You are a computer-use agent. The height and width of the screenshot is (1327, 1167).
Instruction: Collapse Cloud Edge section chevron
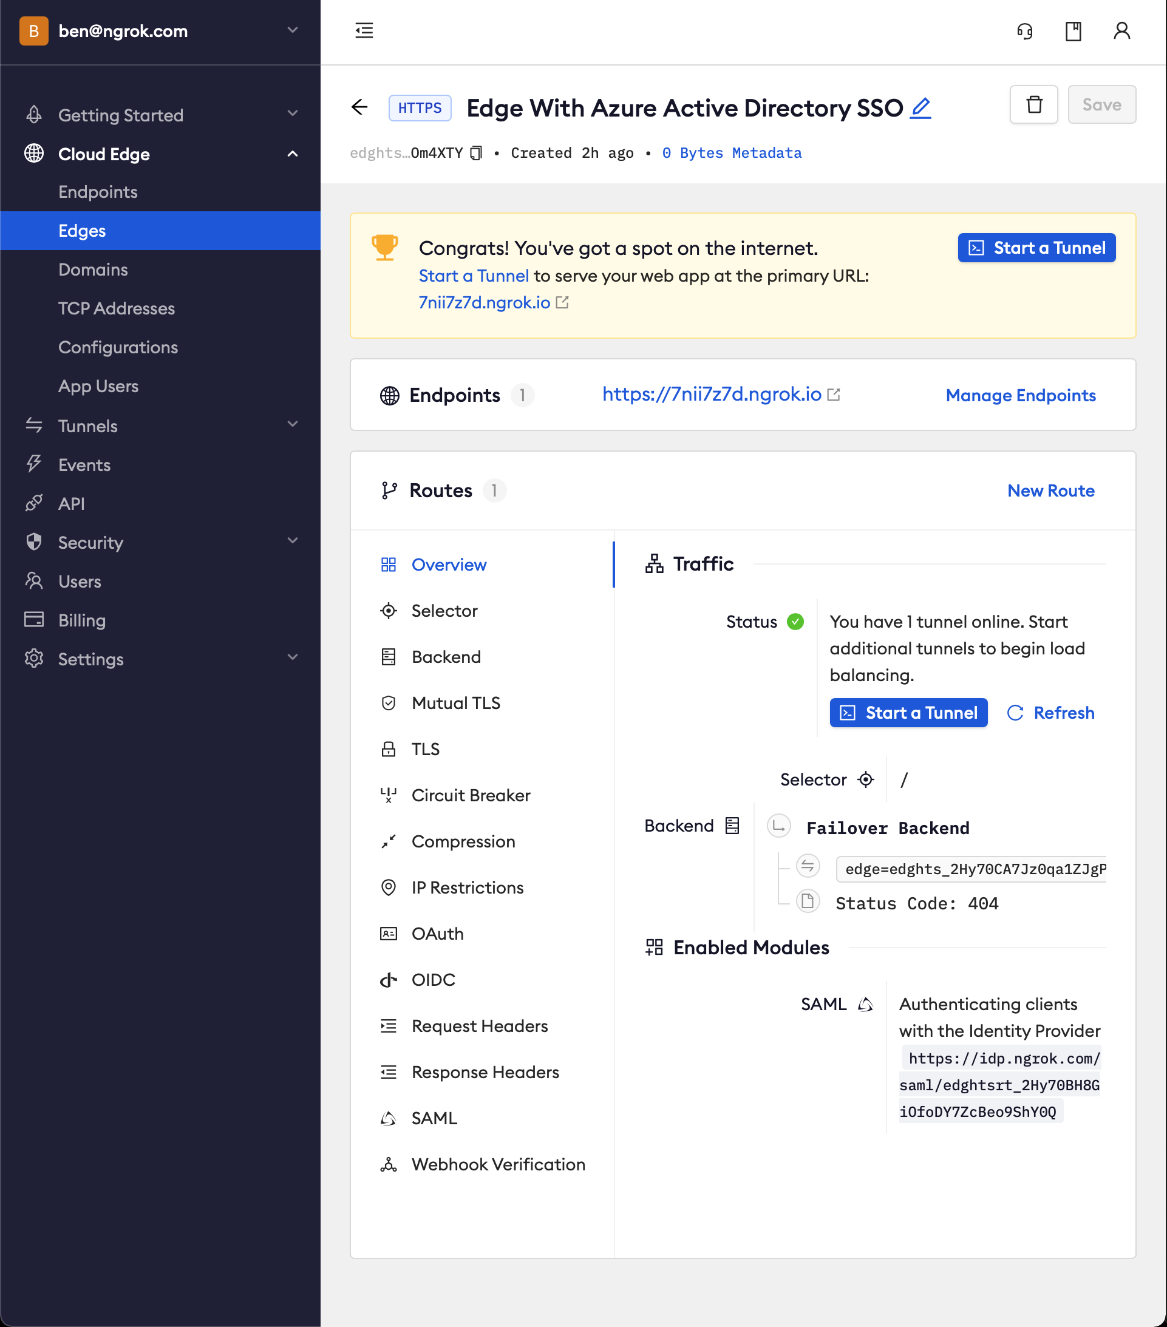293,154
